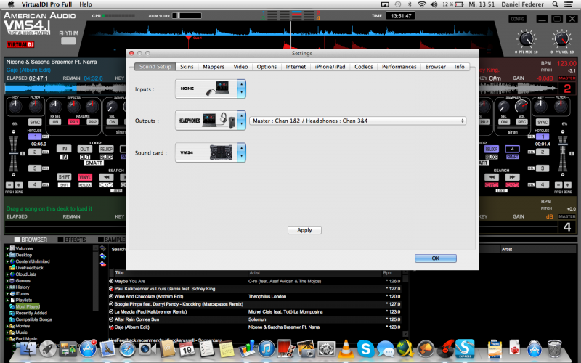Open the Trash in the Dock

tap(555, 349)
